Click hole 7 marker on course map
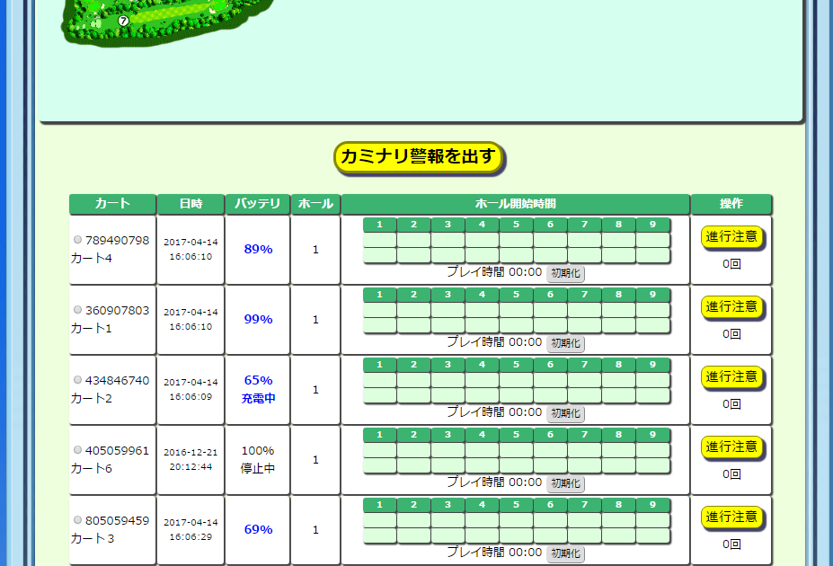Screen dimensions: 833x566 [x=123, y=20]
